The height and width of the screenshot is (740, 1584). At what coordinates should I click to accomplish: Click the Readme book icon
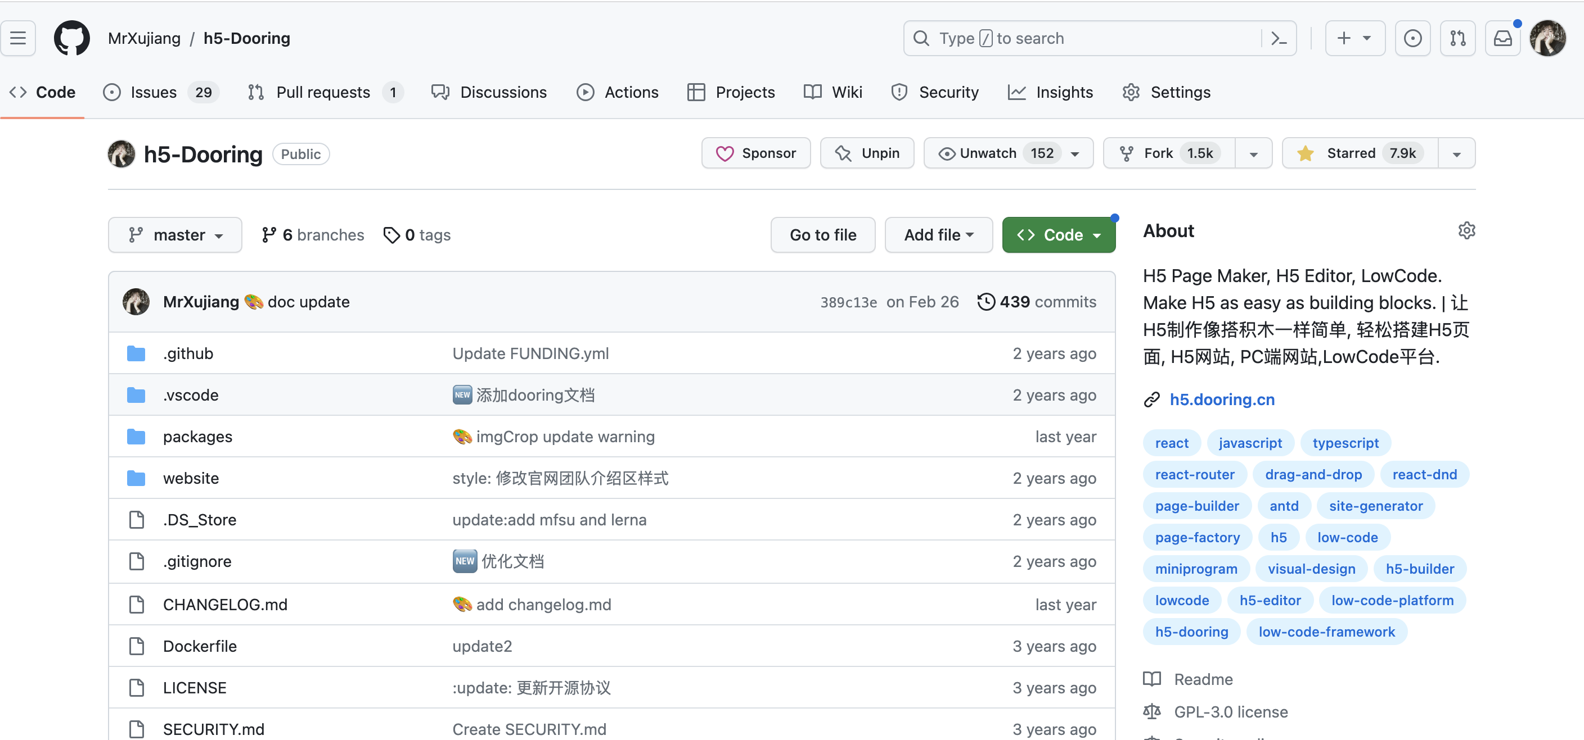pyautogui.click(x=1152, y=679)
